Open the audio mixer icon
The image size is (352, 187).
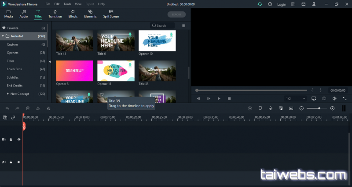tap(280, 108)
